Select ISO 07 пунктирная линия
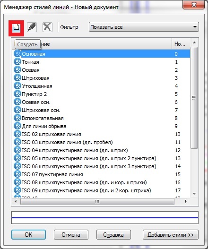 coord(102,174)
